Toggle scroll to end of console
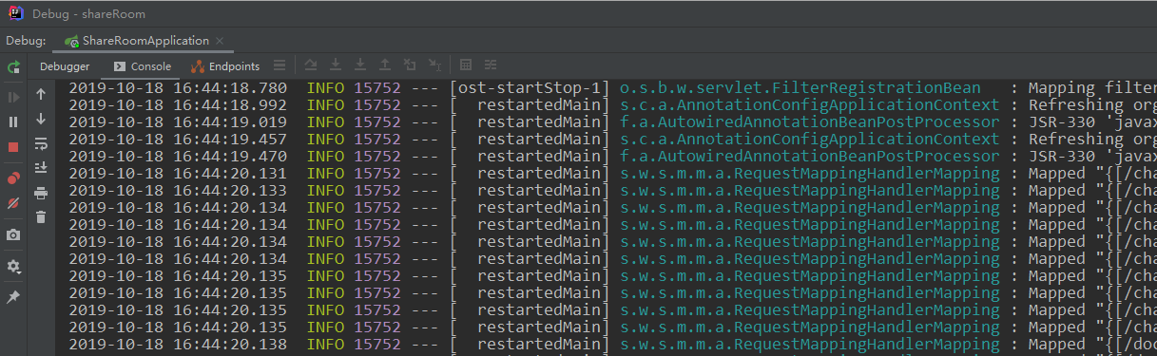1157x356 pixels. [41, 168]
